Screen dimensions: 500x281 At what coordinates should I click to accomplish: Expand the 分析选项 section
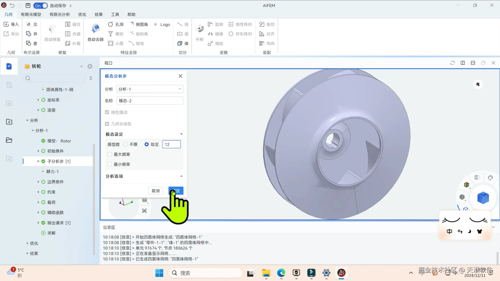181,176
